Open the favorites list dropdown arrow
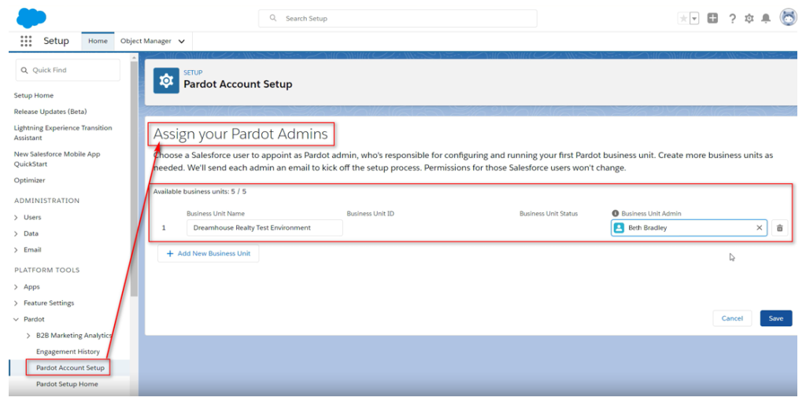Screen dimensions: 806x397 [x=694, y=19]
